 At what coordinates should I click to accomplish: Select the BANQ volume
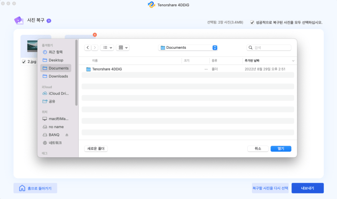(x=54, y=135)
